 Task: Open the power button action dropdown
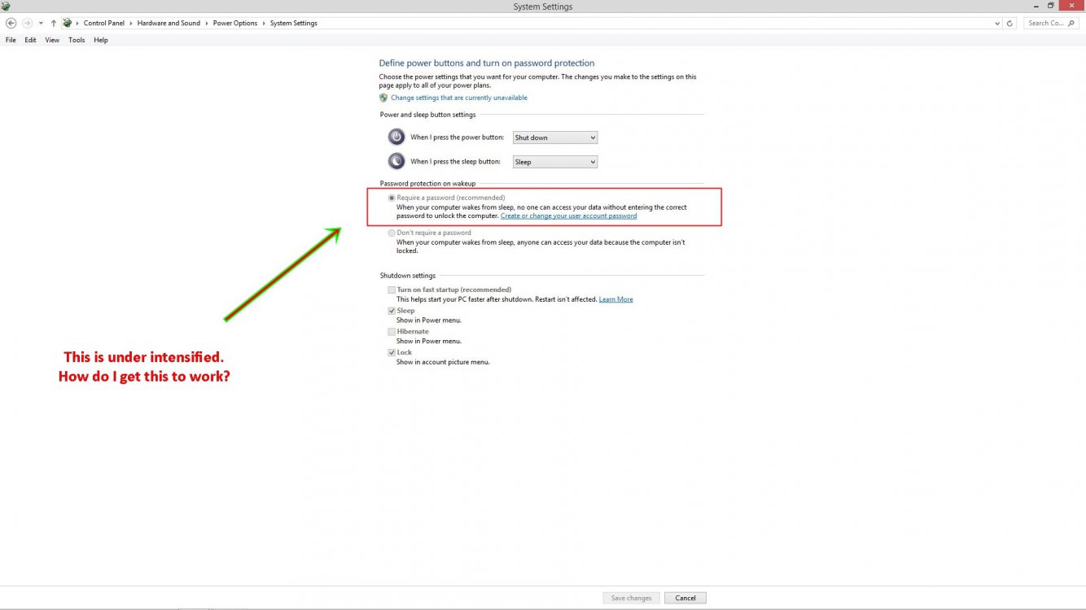pyautogui.click(x=555, y=137)
